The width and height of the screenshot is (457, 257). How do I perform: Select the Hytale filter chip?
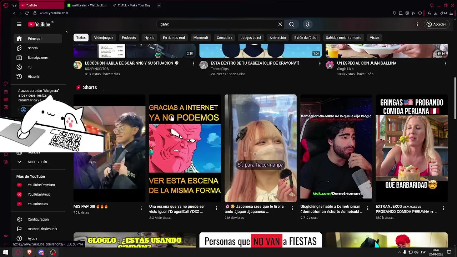[149, 37]
